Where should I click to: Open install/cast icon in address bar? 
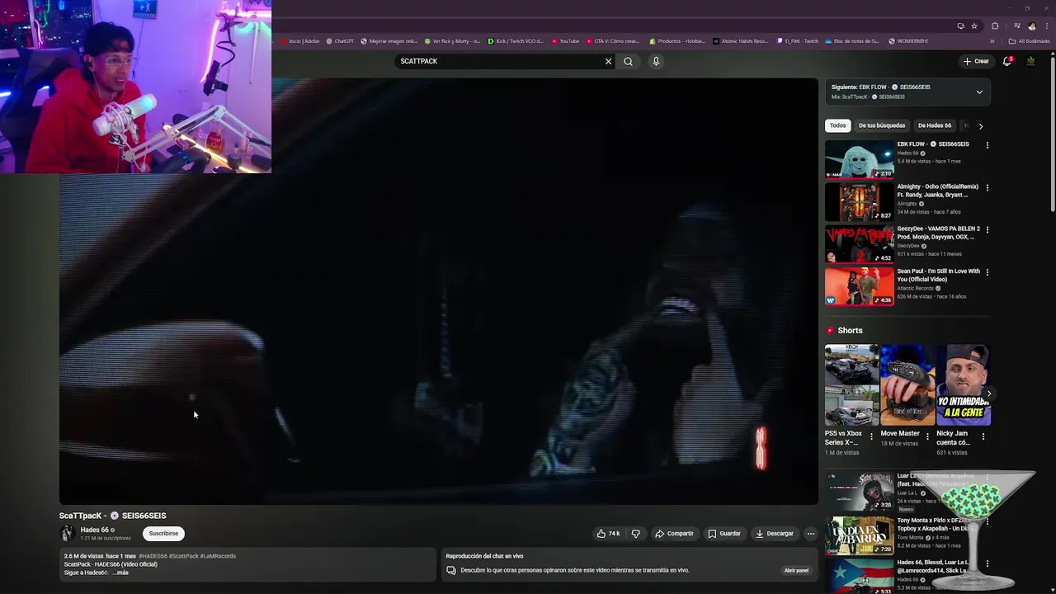960,26
